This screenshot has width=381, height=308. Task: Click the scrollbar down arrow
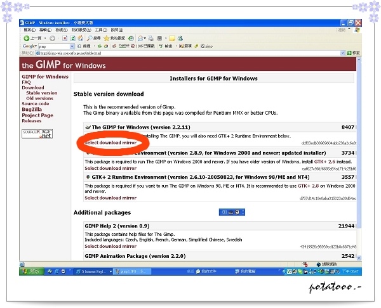[359, 258]
